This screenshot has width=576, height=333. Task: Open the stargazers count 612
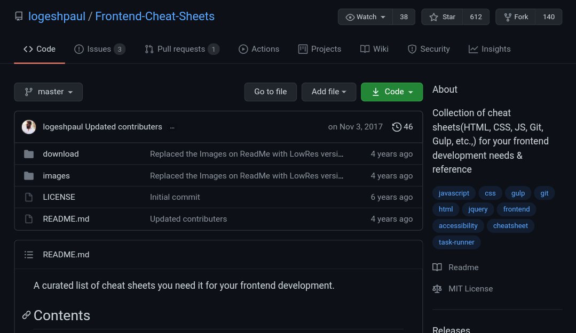476,17
